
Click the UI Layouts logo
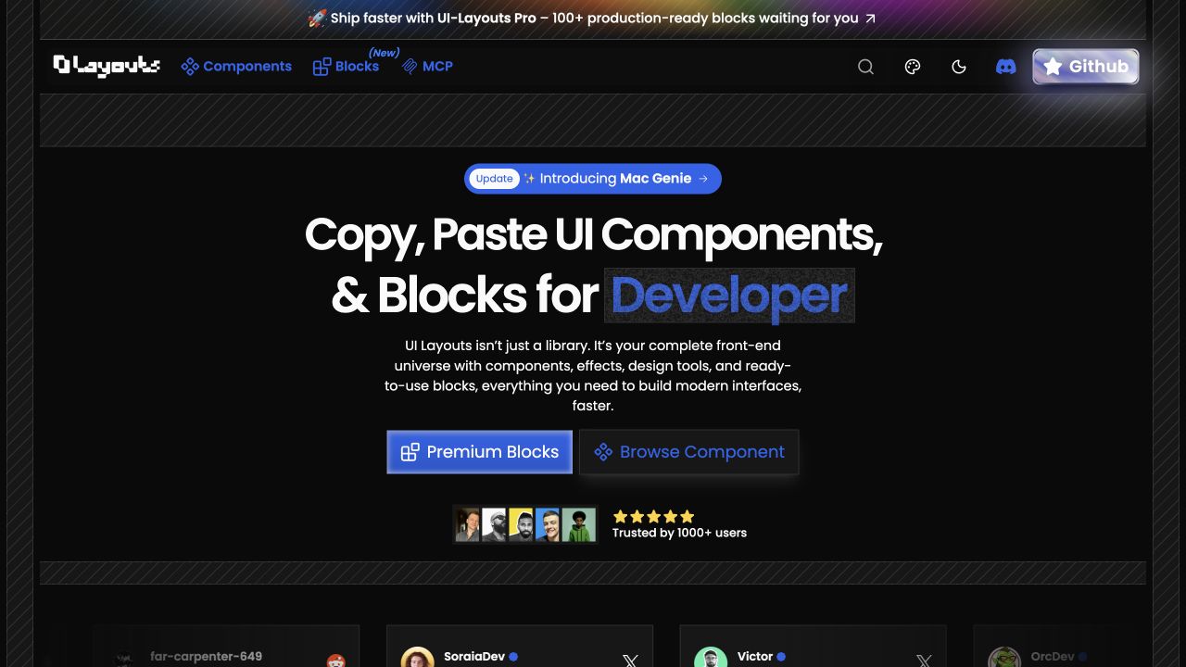(x=107, y=66)
